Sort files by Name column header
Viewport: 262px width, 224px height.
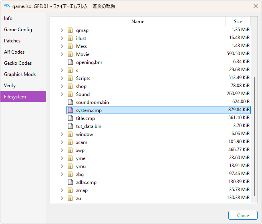coord(138,22)
